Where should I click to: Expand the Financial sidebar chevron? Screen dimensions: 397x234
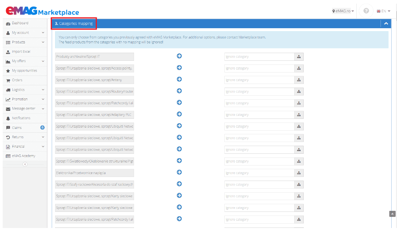[43, 146]
